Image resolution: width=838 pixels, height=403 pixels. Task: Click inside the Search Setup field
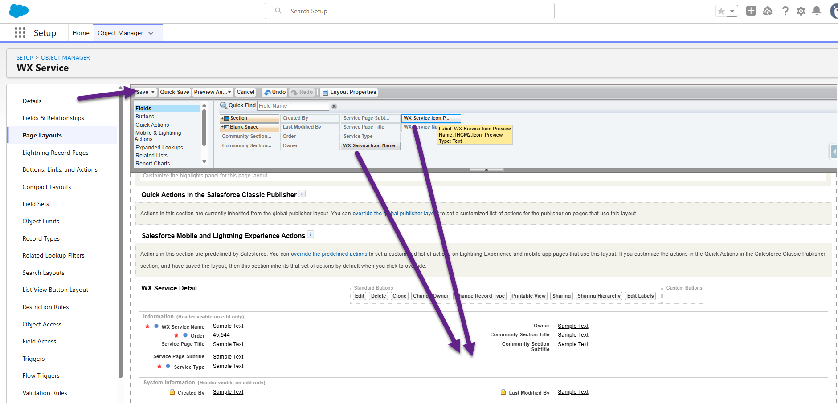409,11
